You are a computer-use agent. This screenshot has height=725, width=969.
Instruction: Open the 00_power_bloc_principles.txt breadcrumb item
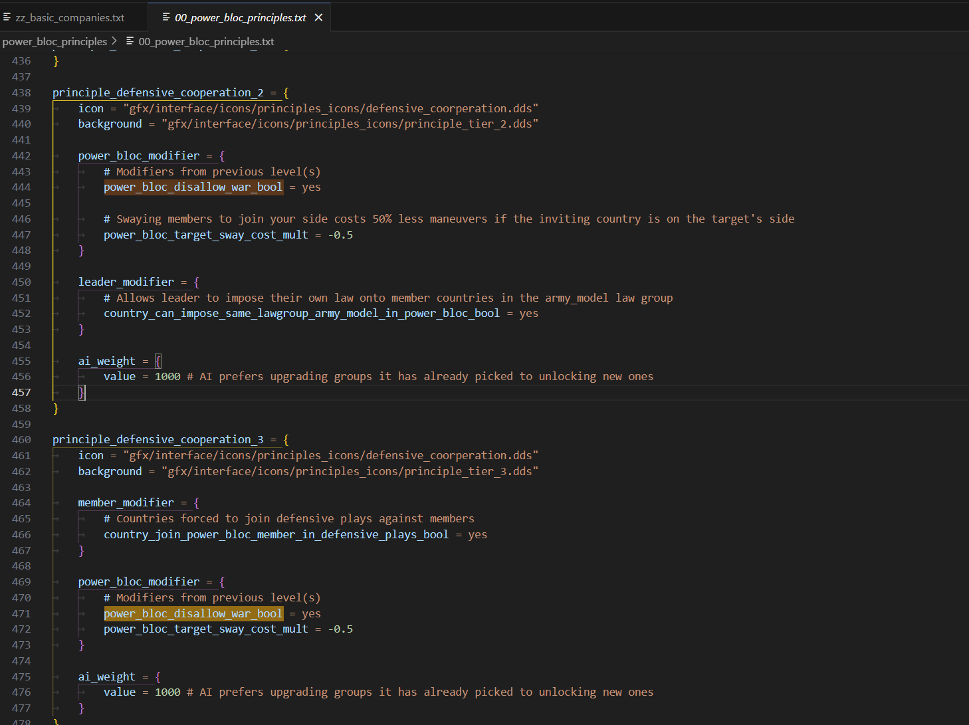[206, 41]
